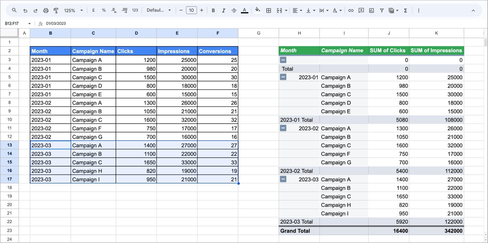Click the Conversions header cell
Image resolution: width=488 pixels, height=243 pixels.
click(218, 51)
